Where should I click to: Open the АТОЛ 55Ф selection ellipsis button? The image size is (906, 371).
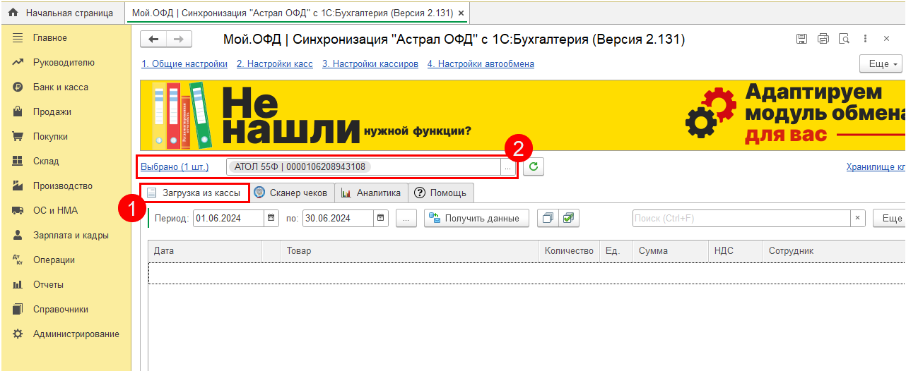(x=507, y=167)
